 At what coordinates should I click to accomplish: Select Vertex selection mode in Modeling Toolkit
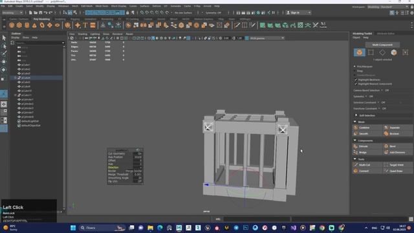pyautogui.click(x=371, y=52)
